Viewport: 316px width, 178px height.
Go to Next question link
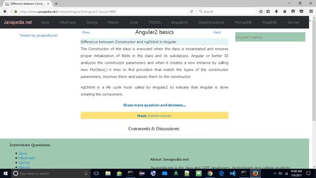pos(217,32)
